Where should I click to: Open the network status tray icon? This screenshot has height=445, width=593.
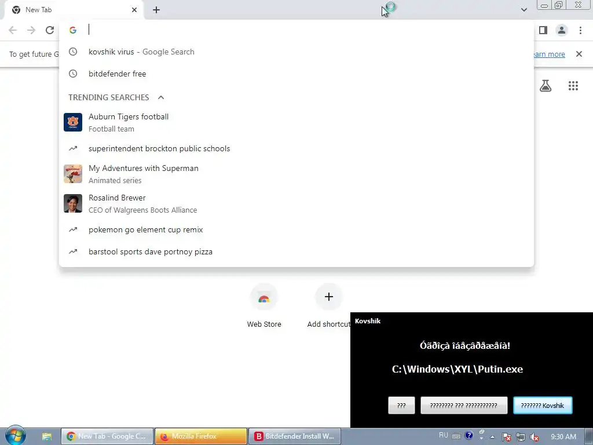pos(521,437)
